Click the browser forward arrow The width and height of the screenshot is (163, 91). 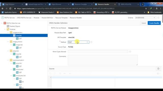6,9
